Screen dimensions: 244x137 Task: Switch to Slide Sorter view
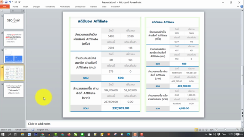[x=200, y=130]
